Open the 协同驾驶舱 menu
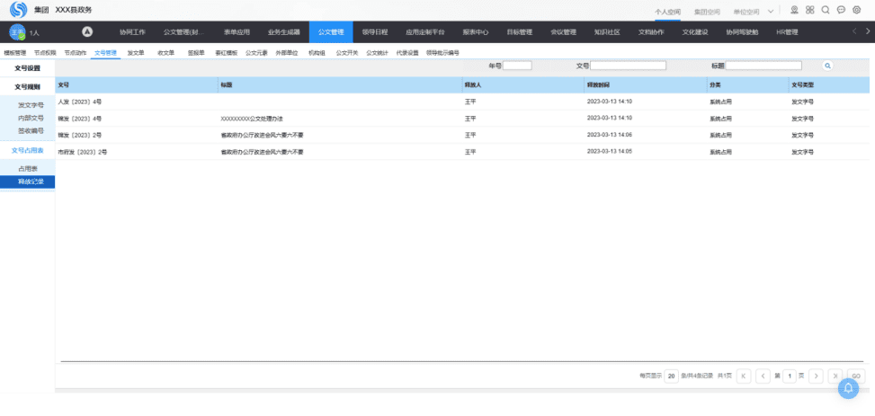The height and width of the screenshot is (416, 875). pos(742,32)
